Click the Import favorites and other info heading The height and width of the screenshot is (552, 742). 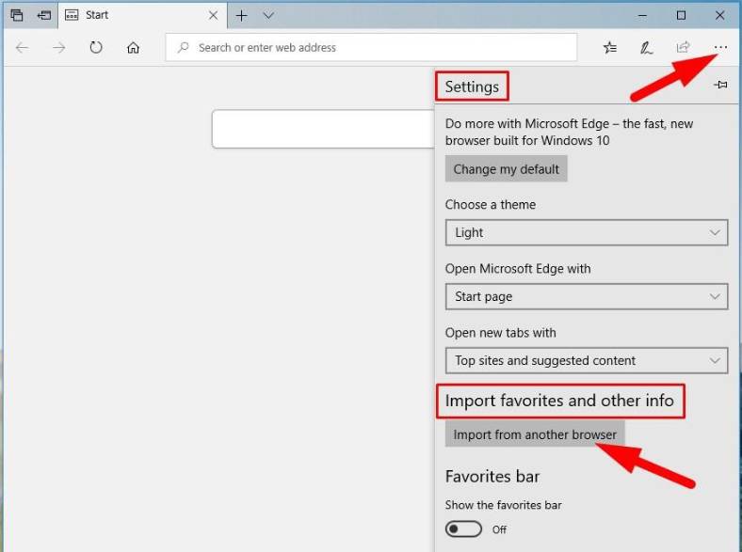[559, 401]
